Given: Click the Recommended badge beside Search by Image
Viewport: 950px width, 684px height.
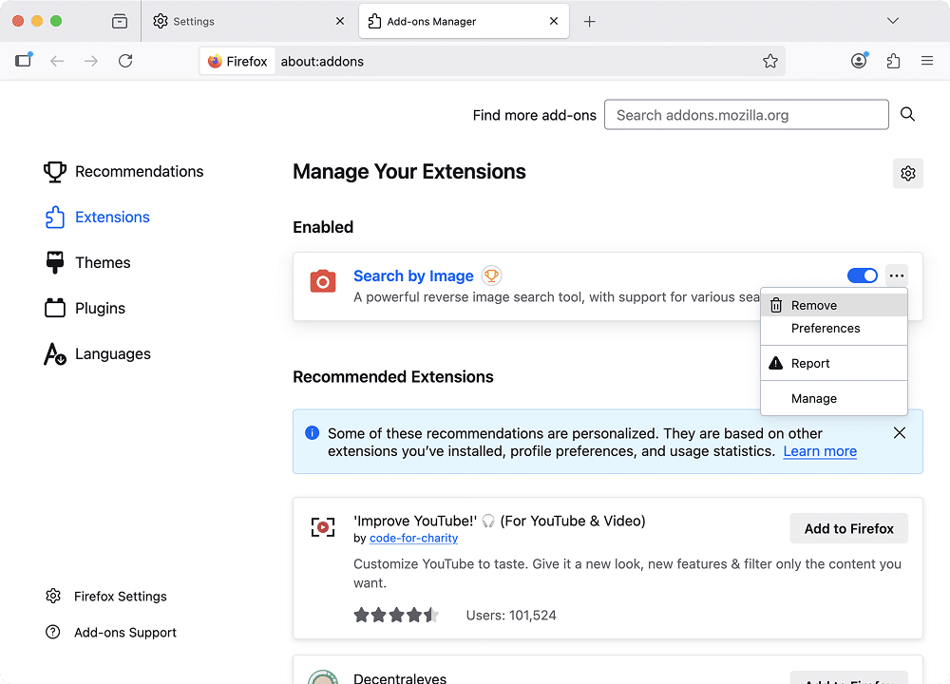Looking at the screenshot, I should 491,275.
